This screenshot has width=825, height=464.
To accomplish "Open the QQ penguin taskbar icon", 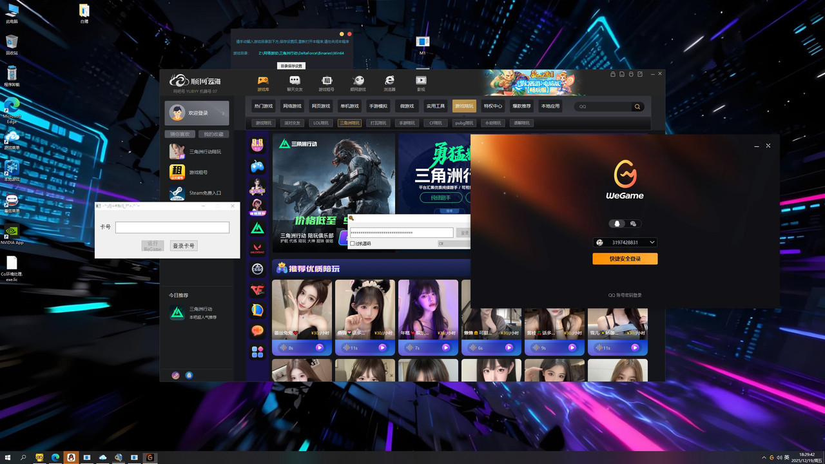I will point(70,458).
